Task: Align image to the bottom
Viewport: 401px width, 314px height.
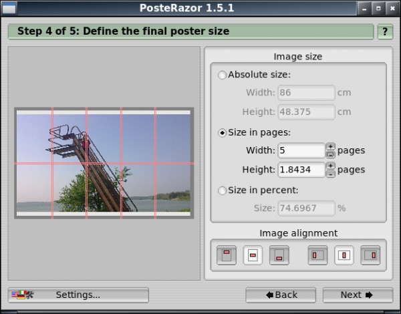Action: (x=279, y=255)
